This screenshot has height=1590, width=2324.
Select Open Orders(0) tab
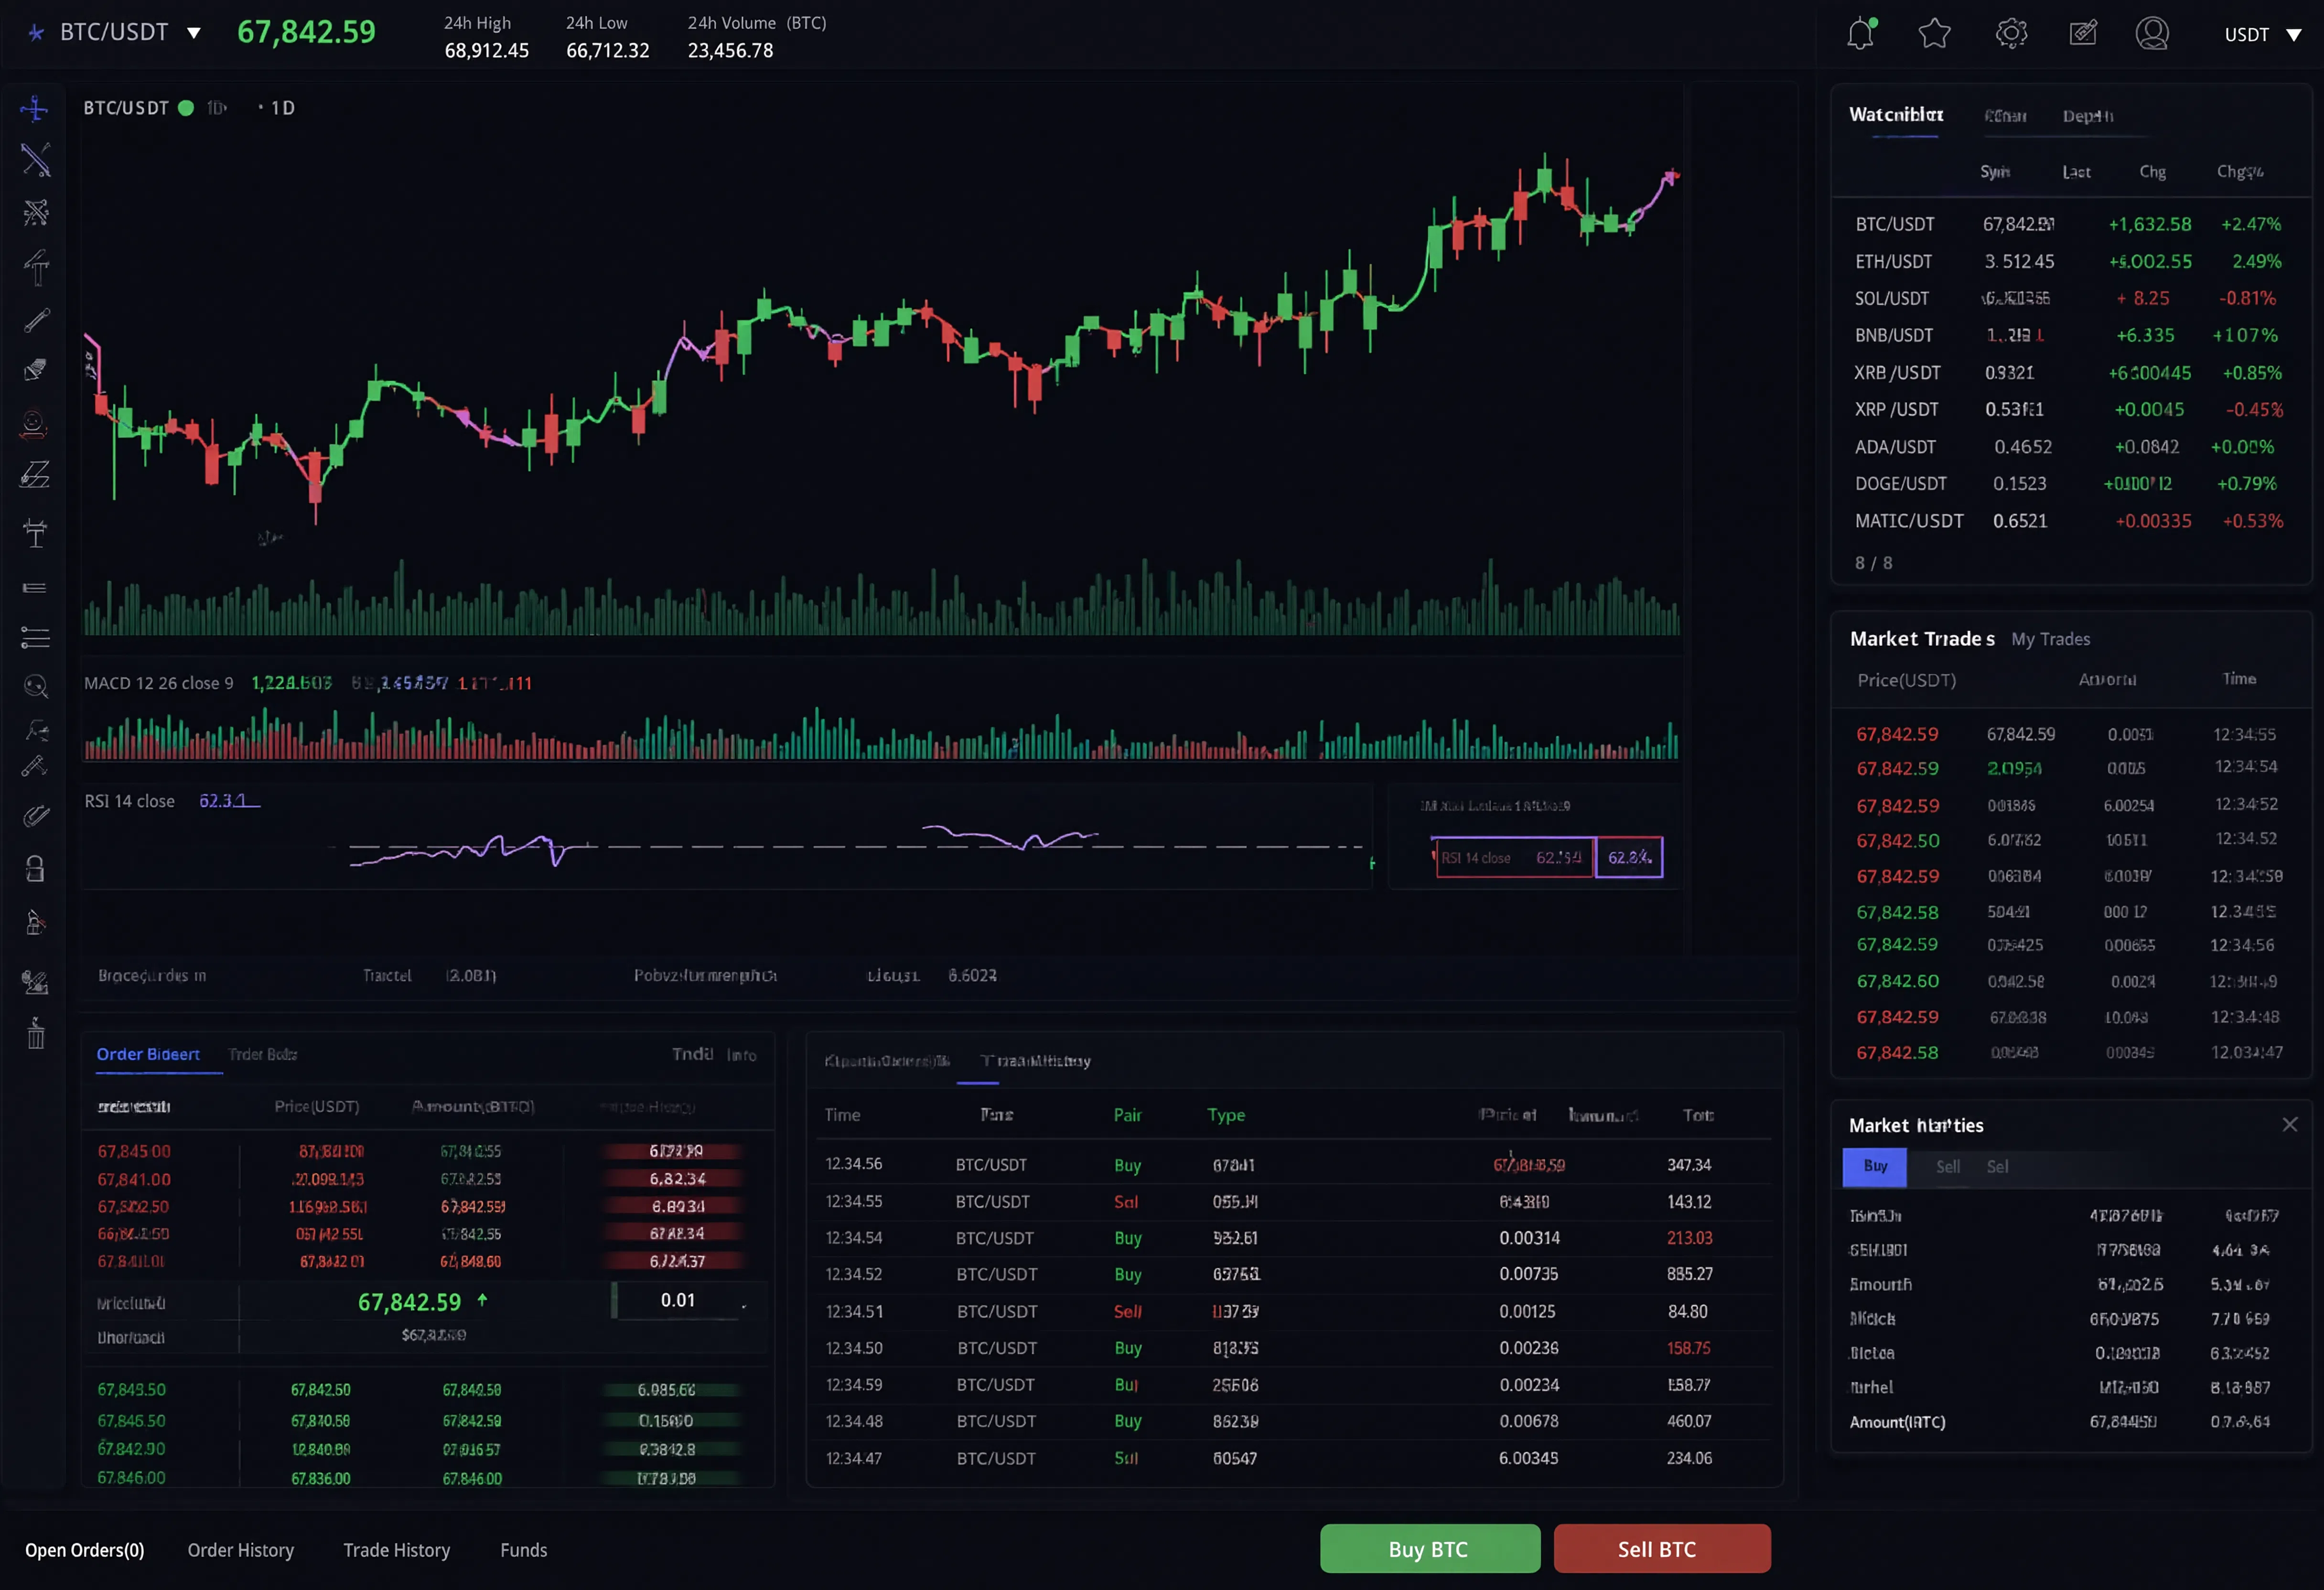84,1550
